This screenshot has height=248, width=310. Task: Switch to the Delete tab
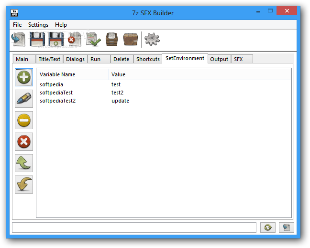click(x=122, y=59)
